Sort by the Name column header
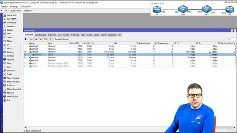 point(37,43)
